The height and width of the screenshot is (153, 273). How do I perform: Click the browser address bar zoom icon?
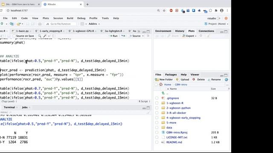tap(158, 11)
